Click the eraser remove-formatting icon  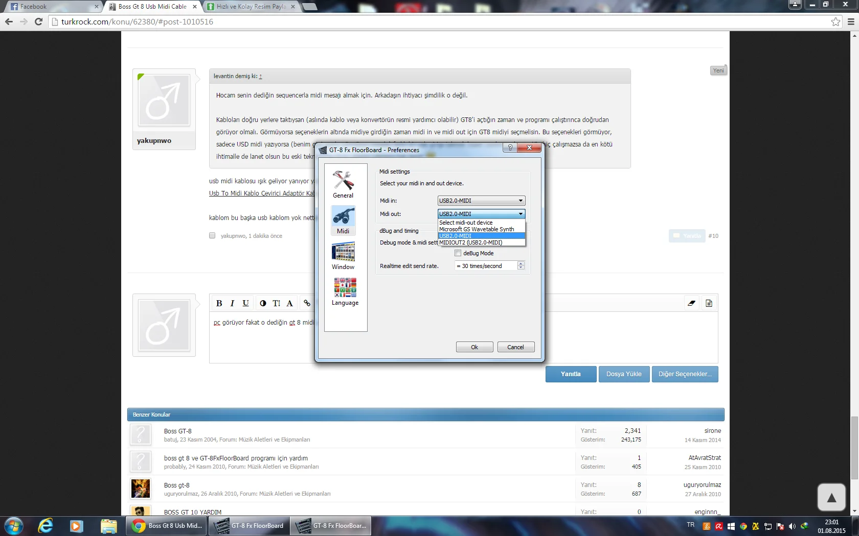pos(691,303)
